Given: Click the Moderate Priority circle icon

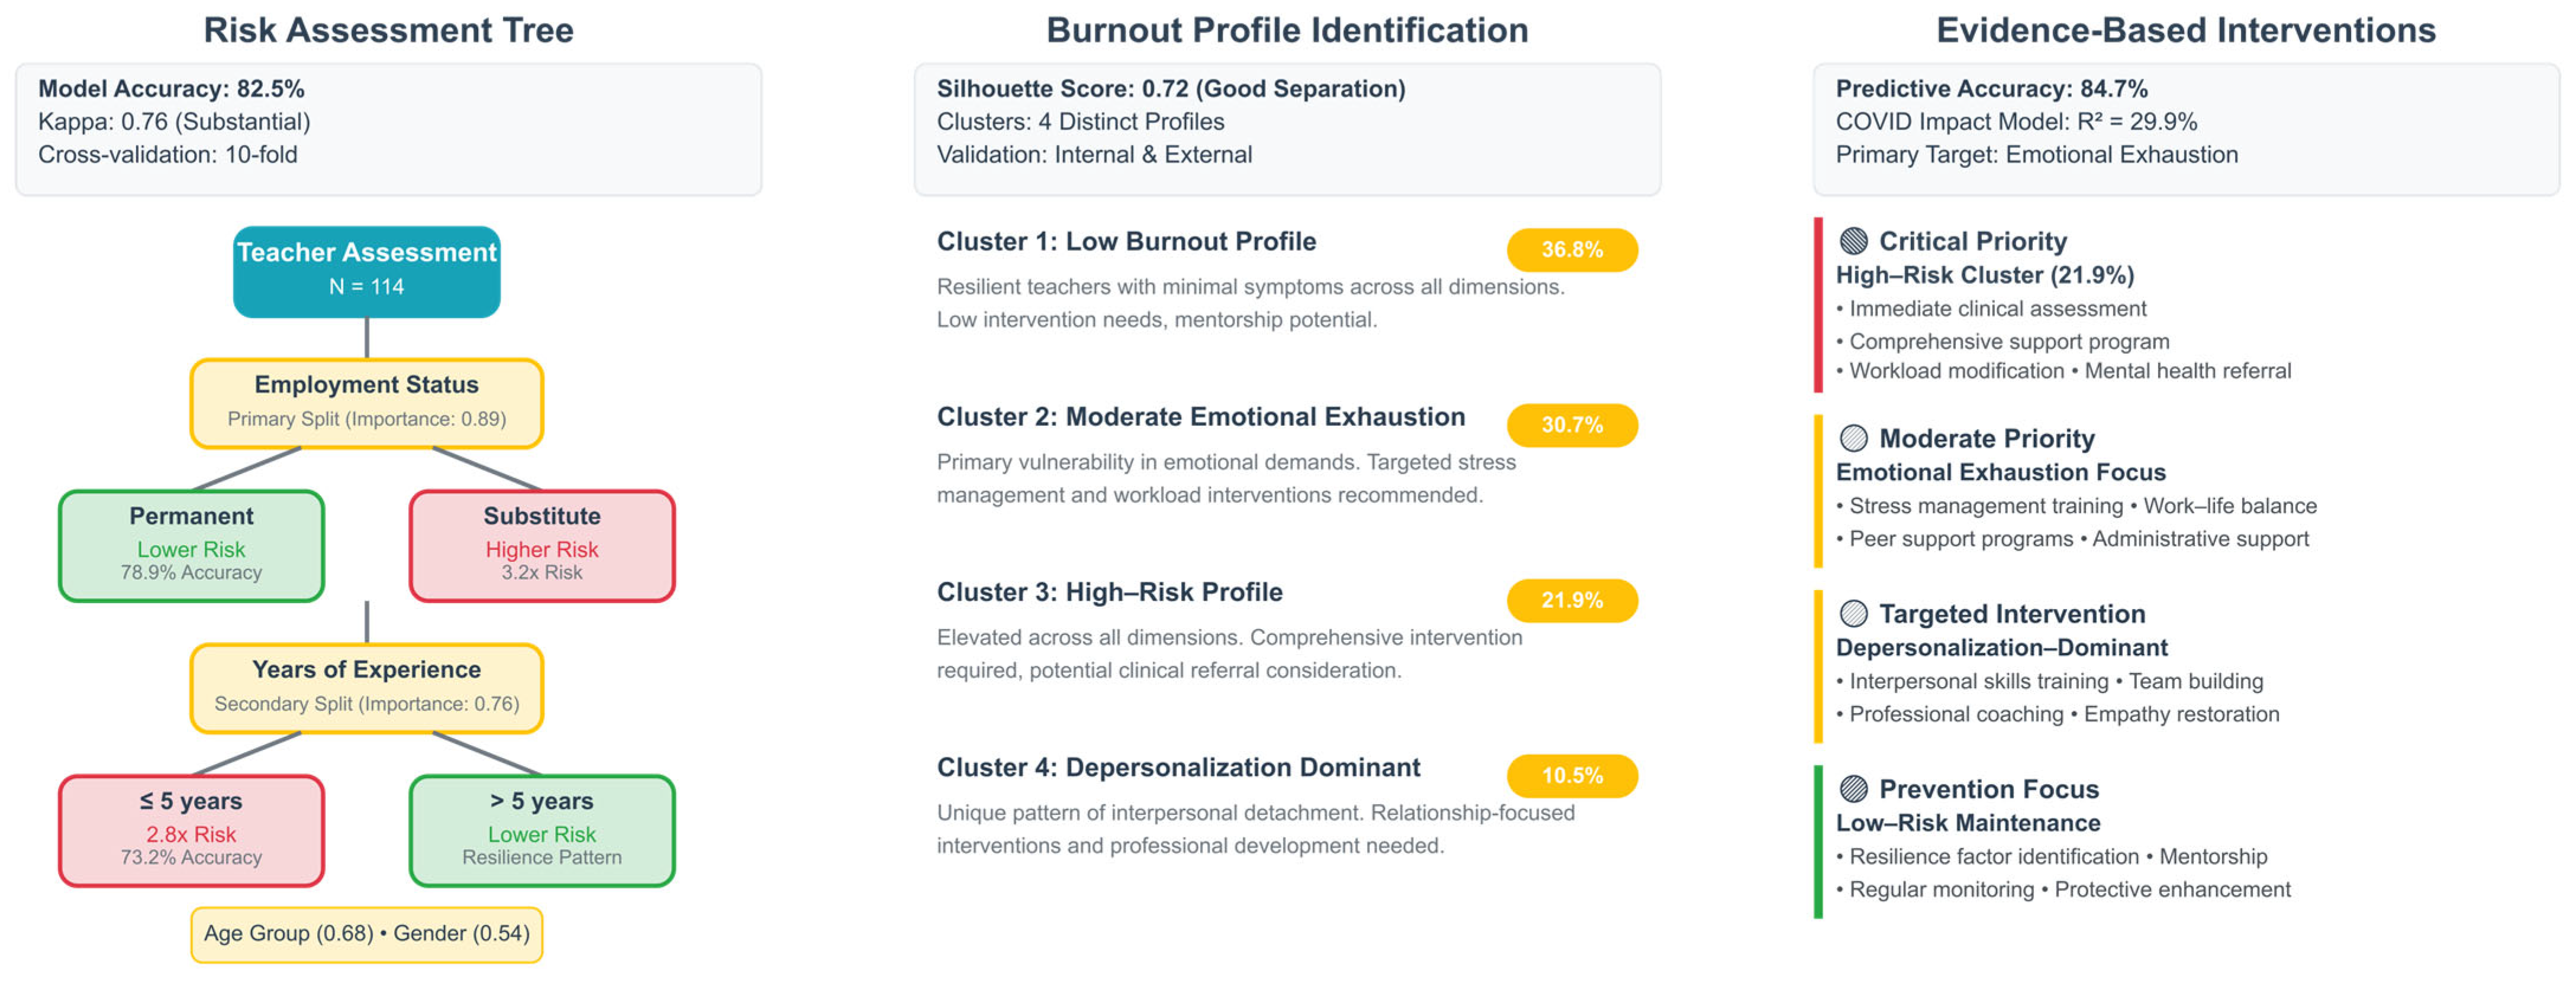Looking at the screenshot, I should coord(1853,438).
